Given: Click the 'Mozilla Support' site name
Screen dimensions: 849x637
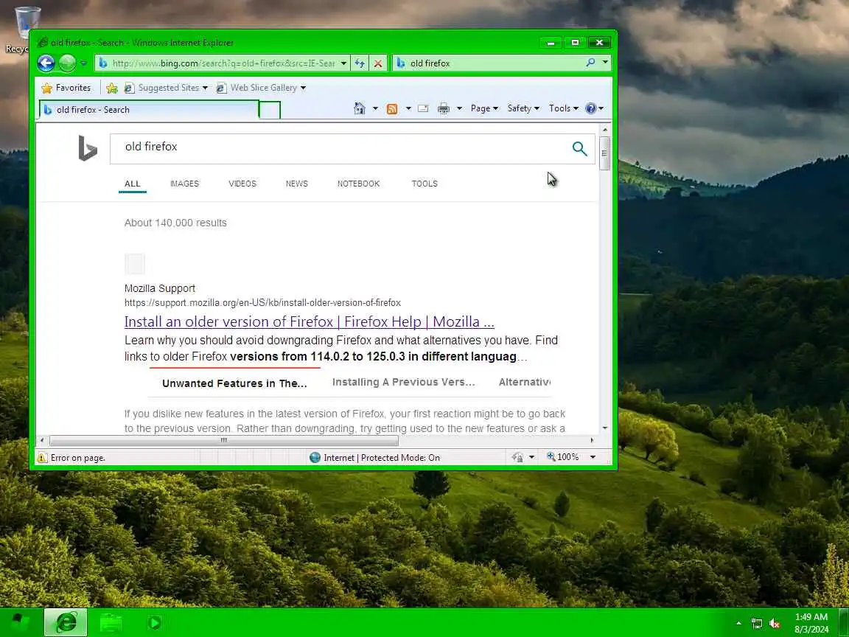Looking at the screenshot, I should [x=160, y=288].
